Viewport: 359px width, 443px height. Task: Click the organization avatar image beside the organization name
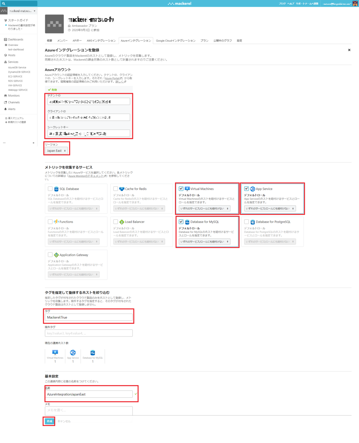coord(54,24)
